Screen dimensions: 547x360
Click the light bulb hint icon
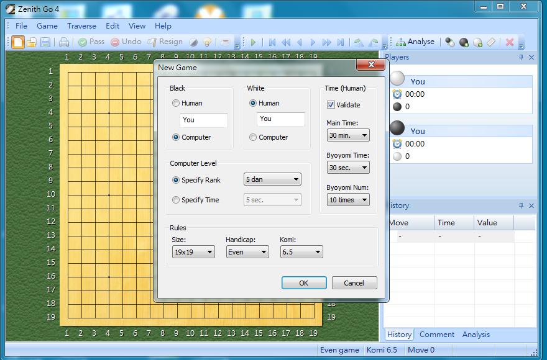tap(207, 42)
